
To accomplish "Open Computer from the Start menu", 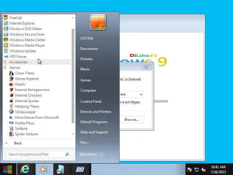I will point(88,90).
